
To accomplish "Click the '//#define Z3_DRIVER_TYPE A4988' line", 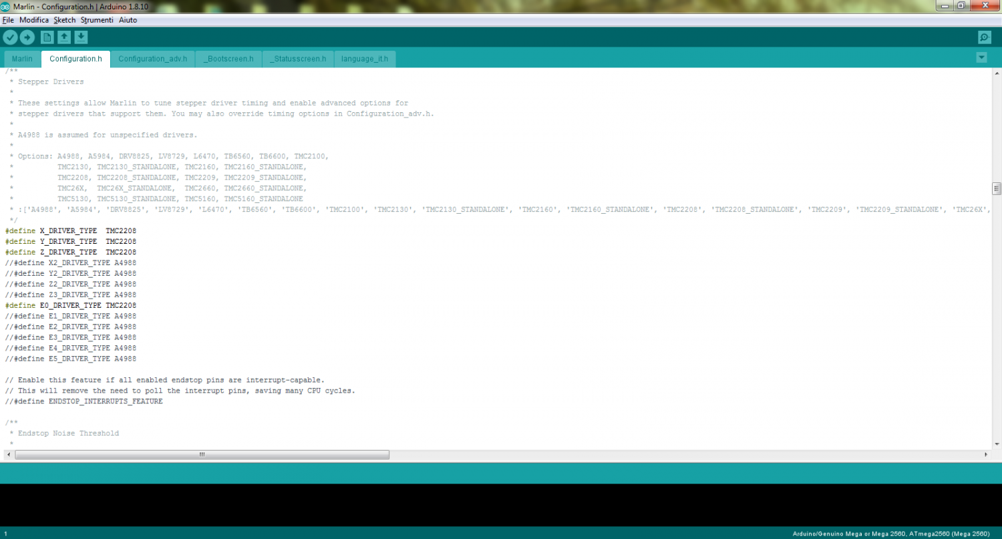I will pyautogui.click(x=71, y=295).
